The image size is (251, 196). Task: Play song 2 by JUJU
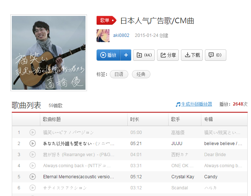pyautogui.click(x=33, y=144)
